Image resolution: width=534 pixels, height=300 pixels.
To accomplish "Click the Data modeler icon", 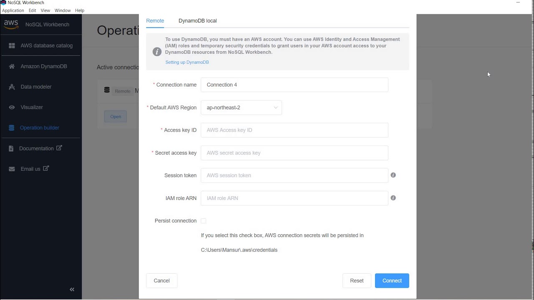I will 12,87.
